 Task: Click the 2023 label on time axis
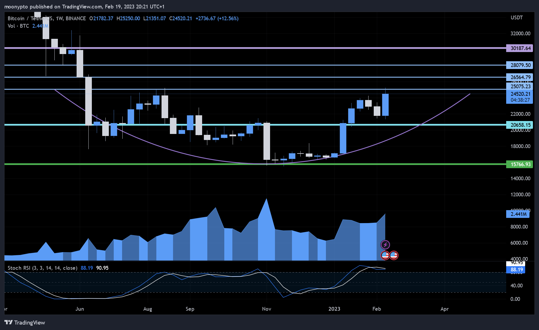334,309
